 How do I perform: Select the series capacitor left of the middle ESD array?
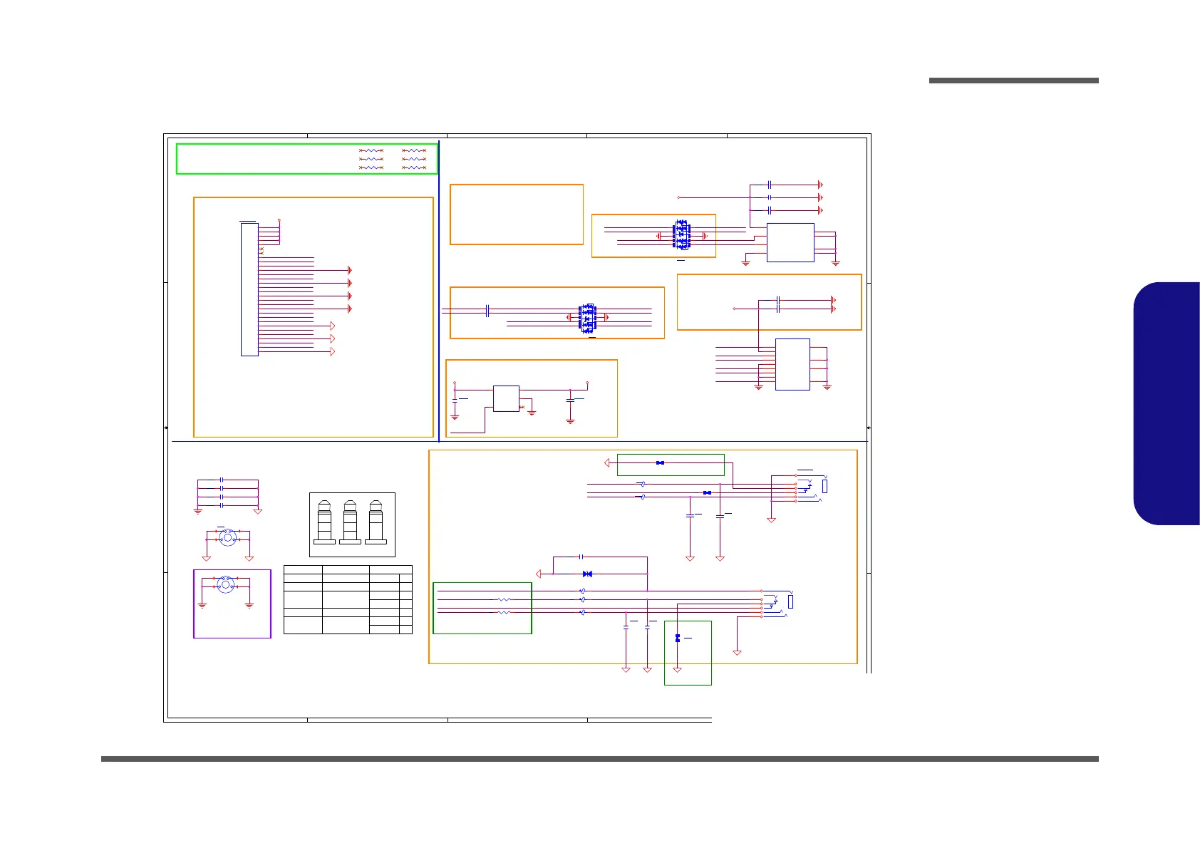(x=487, y=311)
